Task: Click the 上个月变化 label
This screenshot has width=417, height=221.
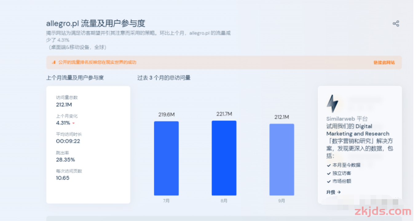Action: (67, 116)
